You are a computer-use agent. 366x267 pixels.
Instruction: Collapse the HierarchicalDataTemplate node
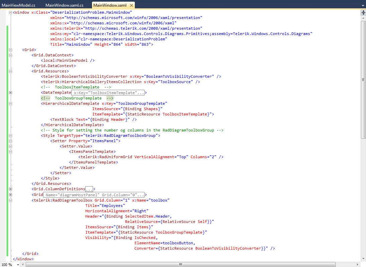coord(10,103)
